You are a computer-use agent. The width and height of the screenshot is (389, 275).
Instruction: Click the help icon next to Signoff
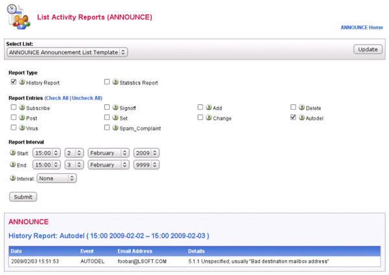pos(115,107)
